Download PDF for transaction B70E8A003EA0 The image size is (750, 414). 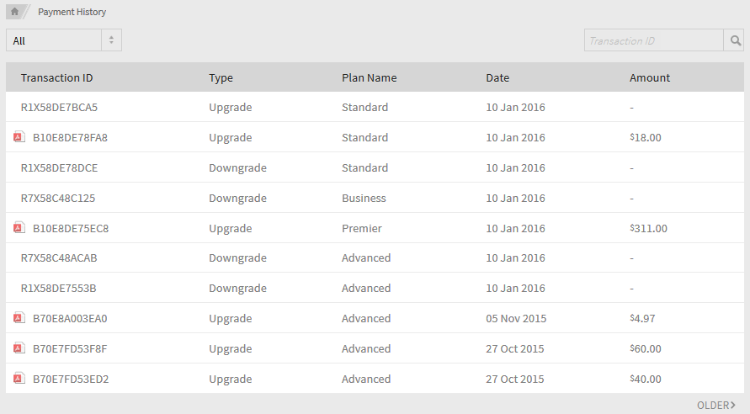(x=18, y=318)
